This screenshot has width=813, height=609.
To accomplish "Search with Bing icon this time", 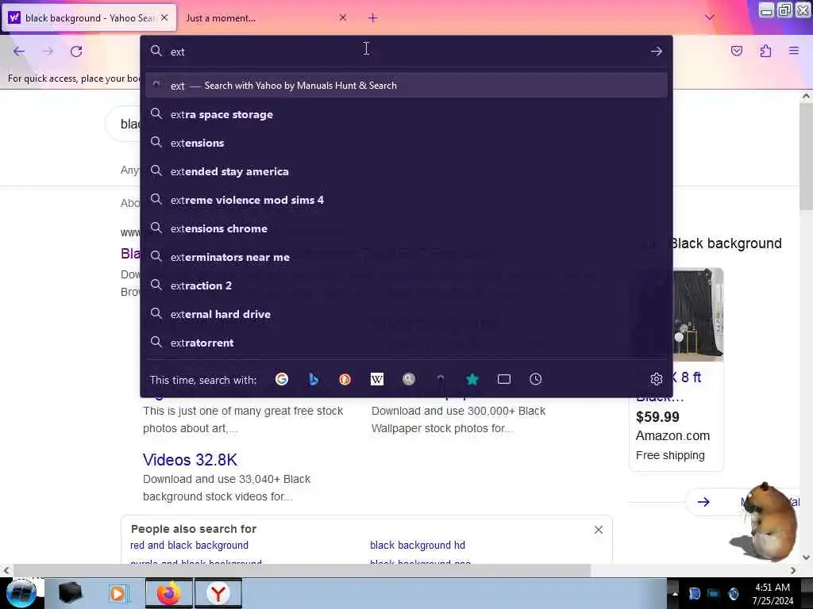I will click(313, 379).
